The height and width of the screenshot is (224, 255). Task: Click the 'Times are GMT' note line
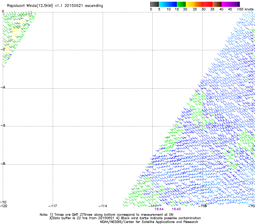click(x=106, y=215)
